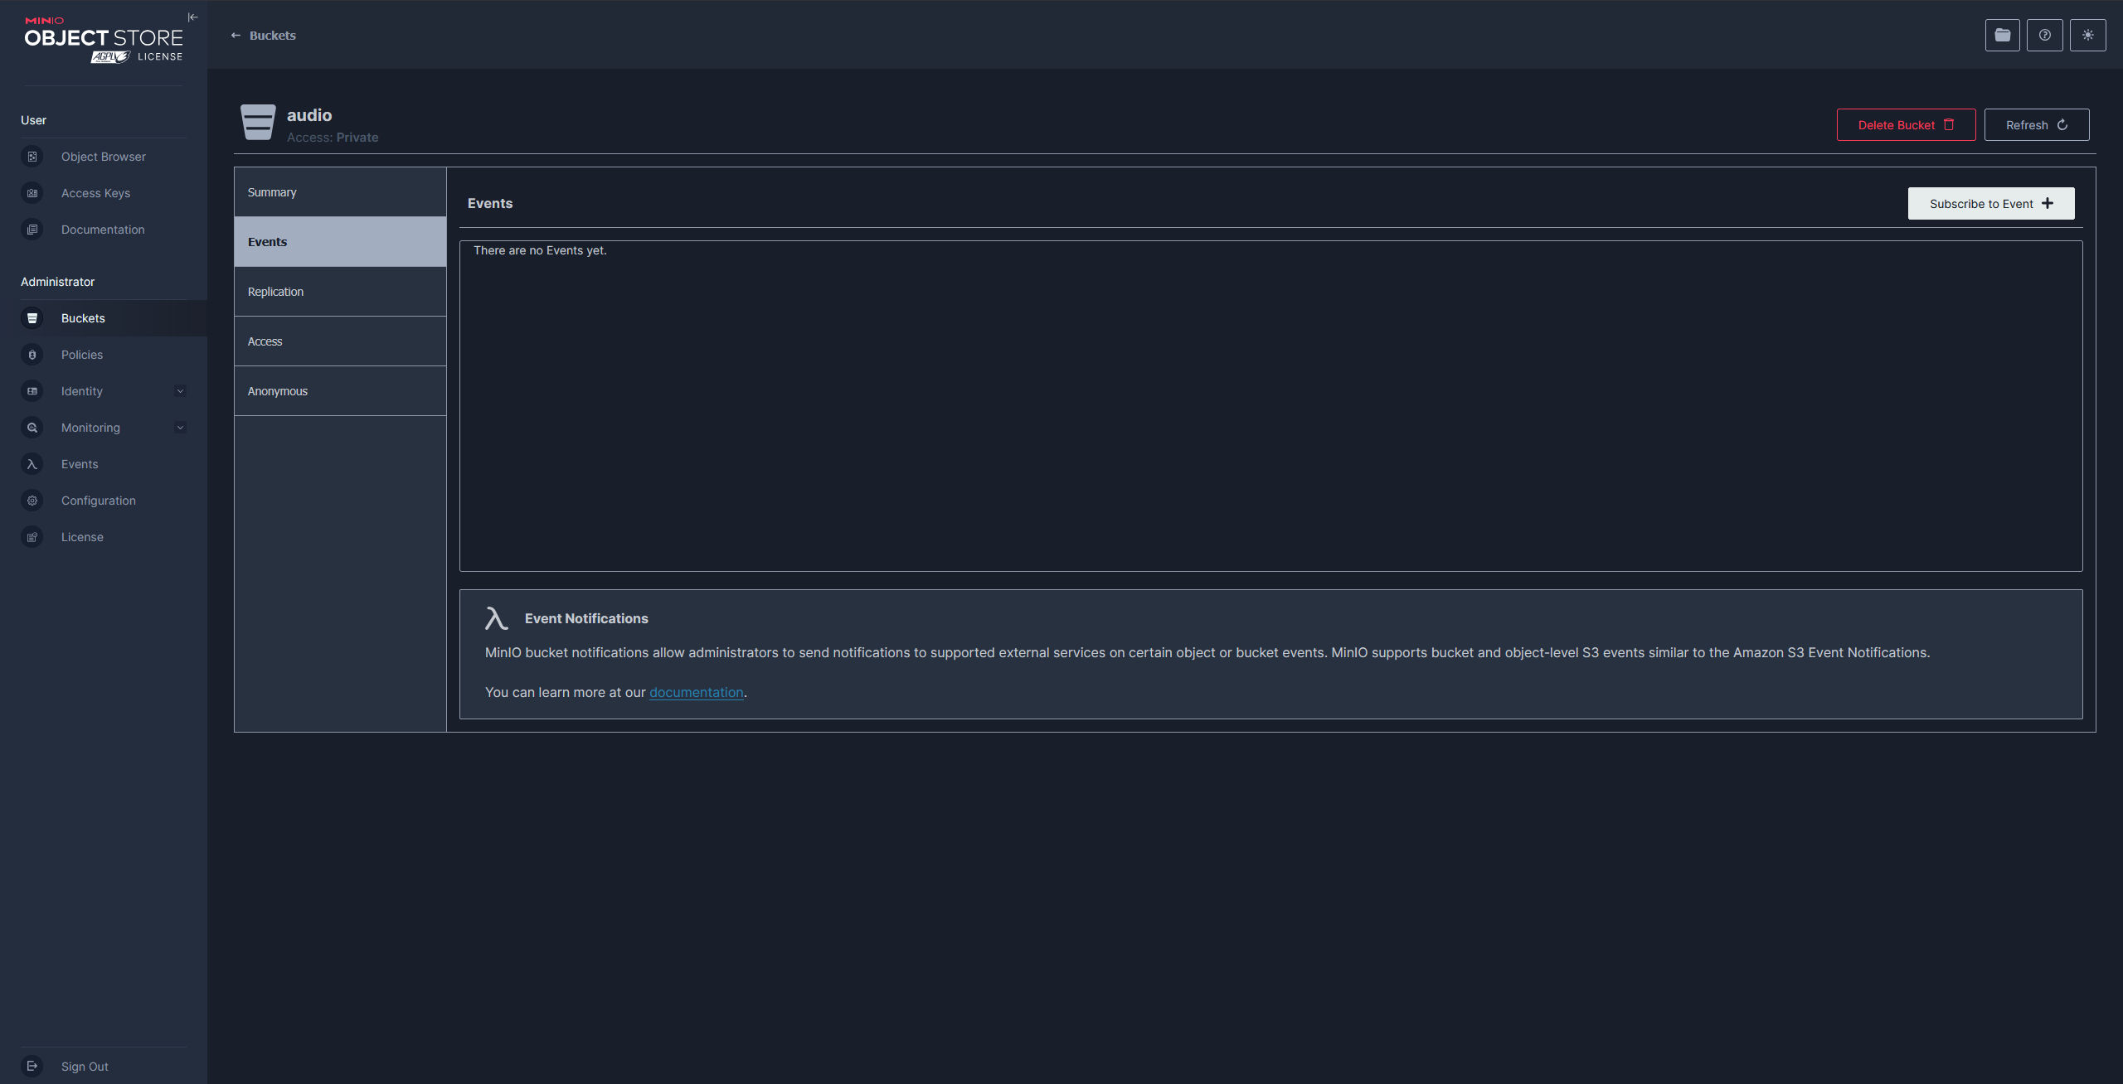Image resolution: width=2123 pixels, height=1084 pixels.
Task: Open Documentation menu item label
Action: (x=103, y=230)
